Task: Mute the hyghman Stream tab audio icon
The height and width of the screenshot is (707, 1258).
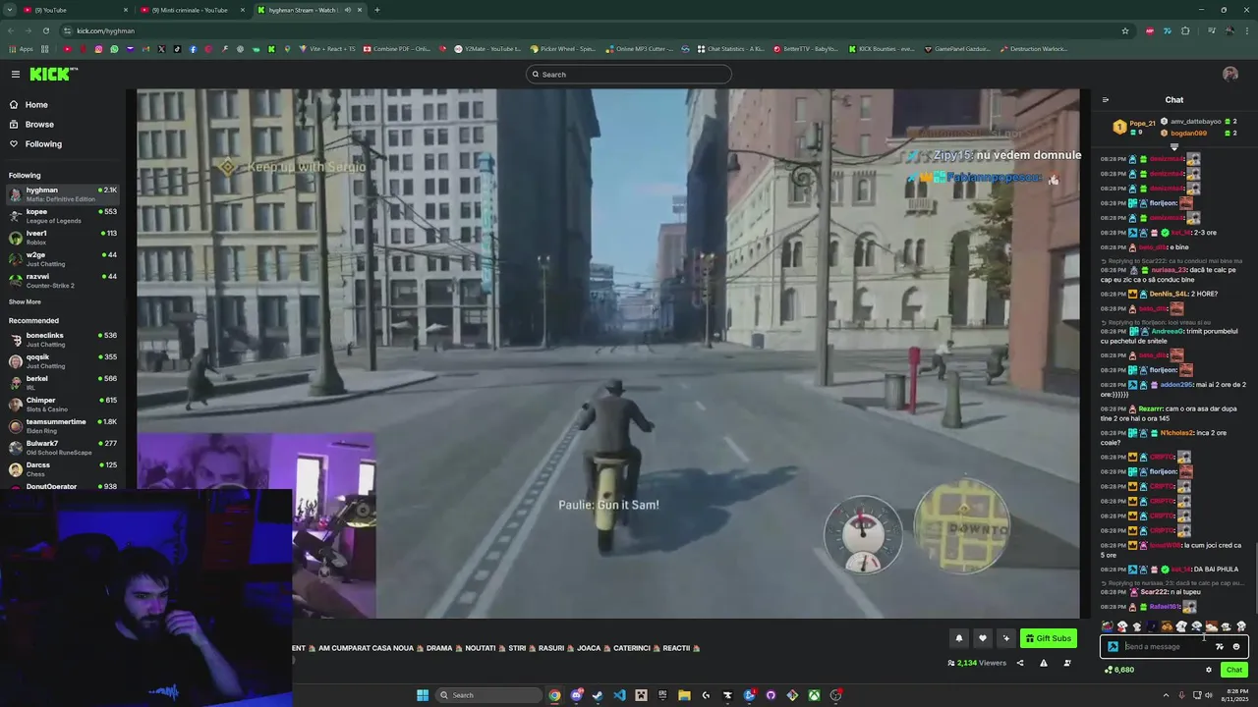Action: click(x=347, y=10)
